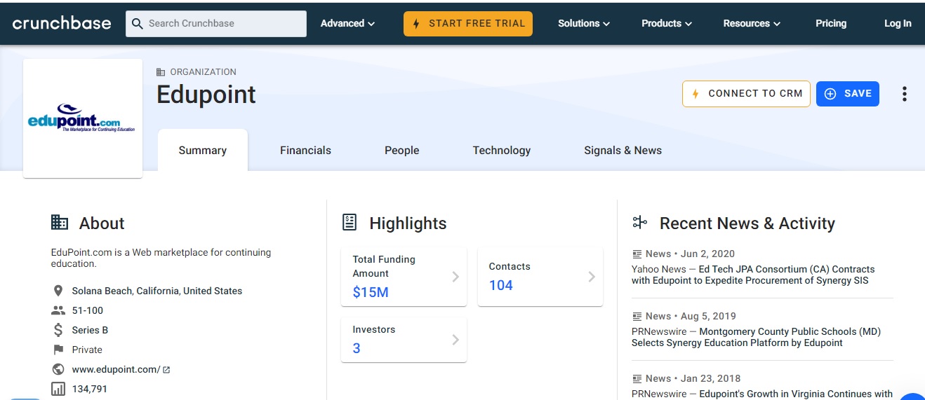Image resolution: width=925 pixels, height=400 pixels.
Task: Open the Investors card
Action: (404, 340)
